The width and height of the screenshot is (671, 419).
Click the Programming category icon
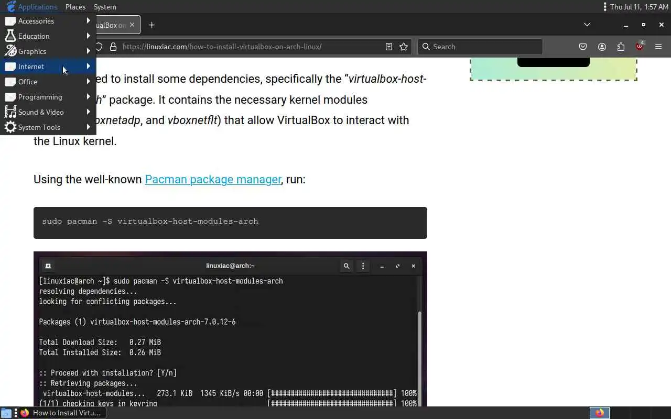pos(10,97)
